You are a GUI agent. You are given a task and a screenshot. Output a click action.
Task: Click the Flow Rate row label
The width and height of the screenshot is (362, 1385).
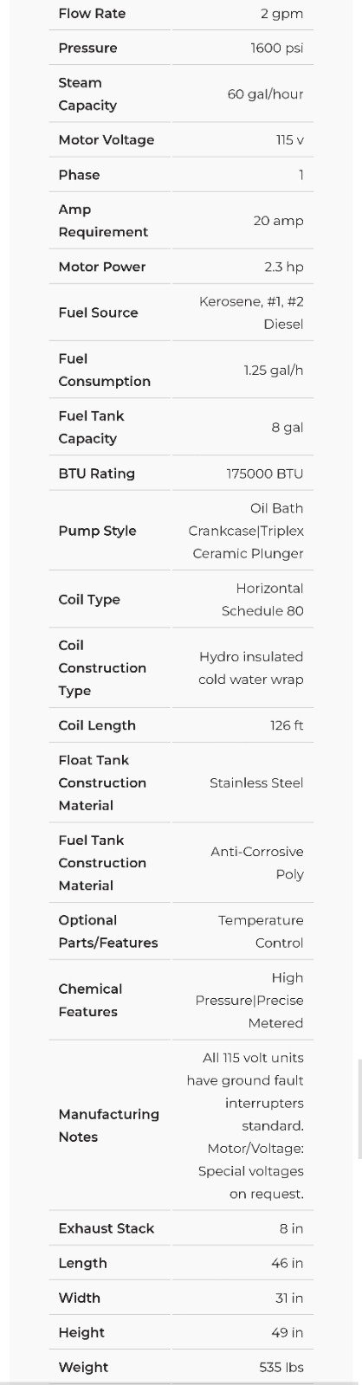click(92, 14)
